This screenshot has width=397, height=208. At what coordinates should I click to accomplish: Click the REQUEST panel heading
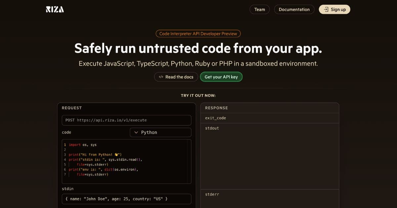[x=72, y=108]
